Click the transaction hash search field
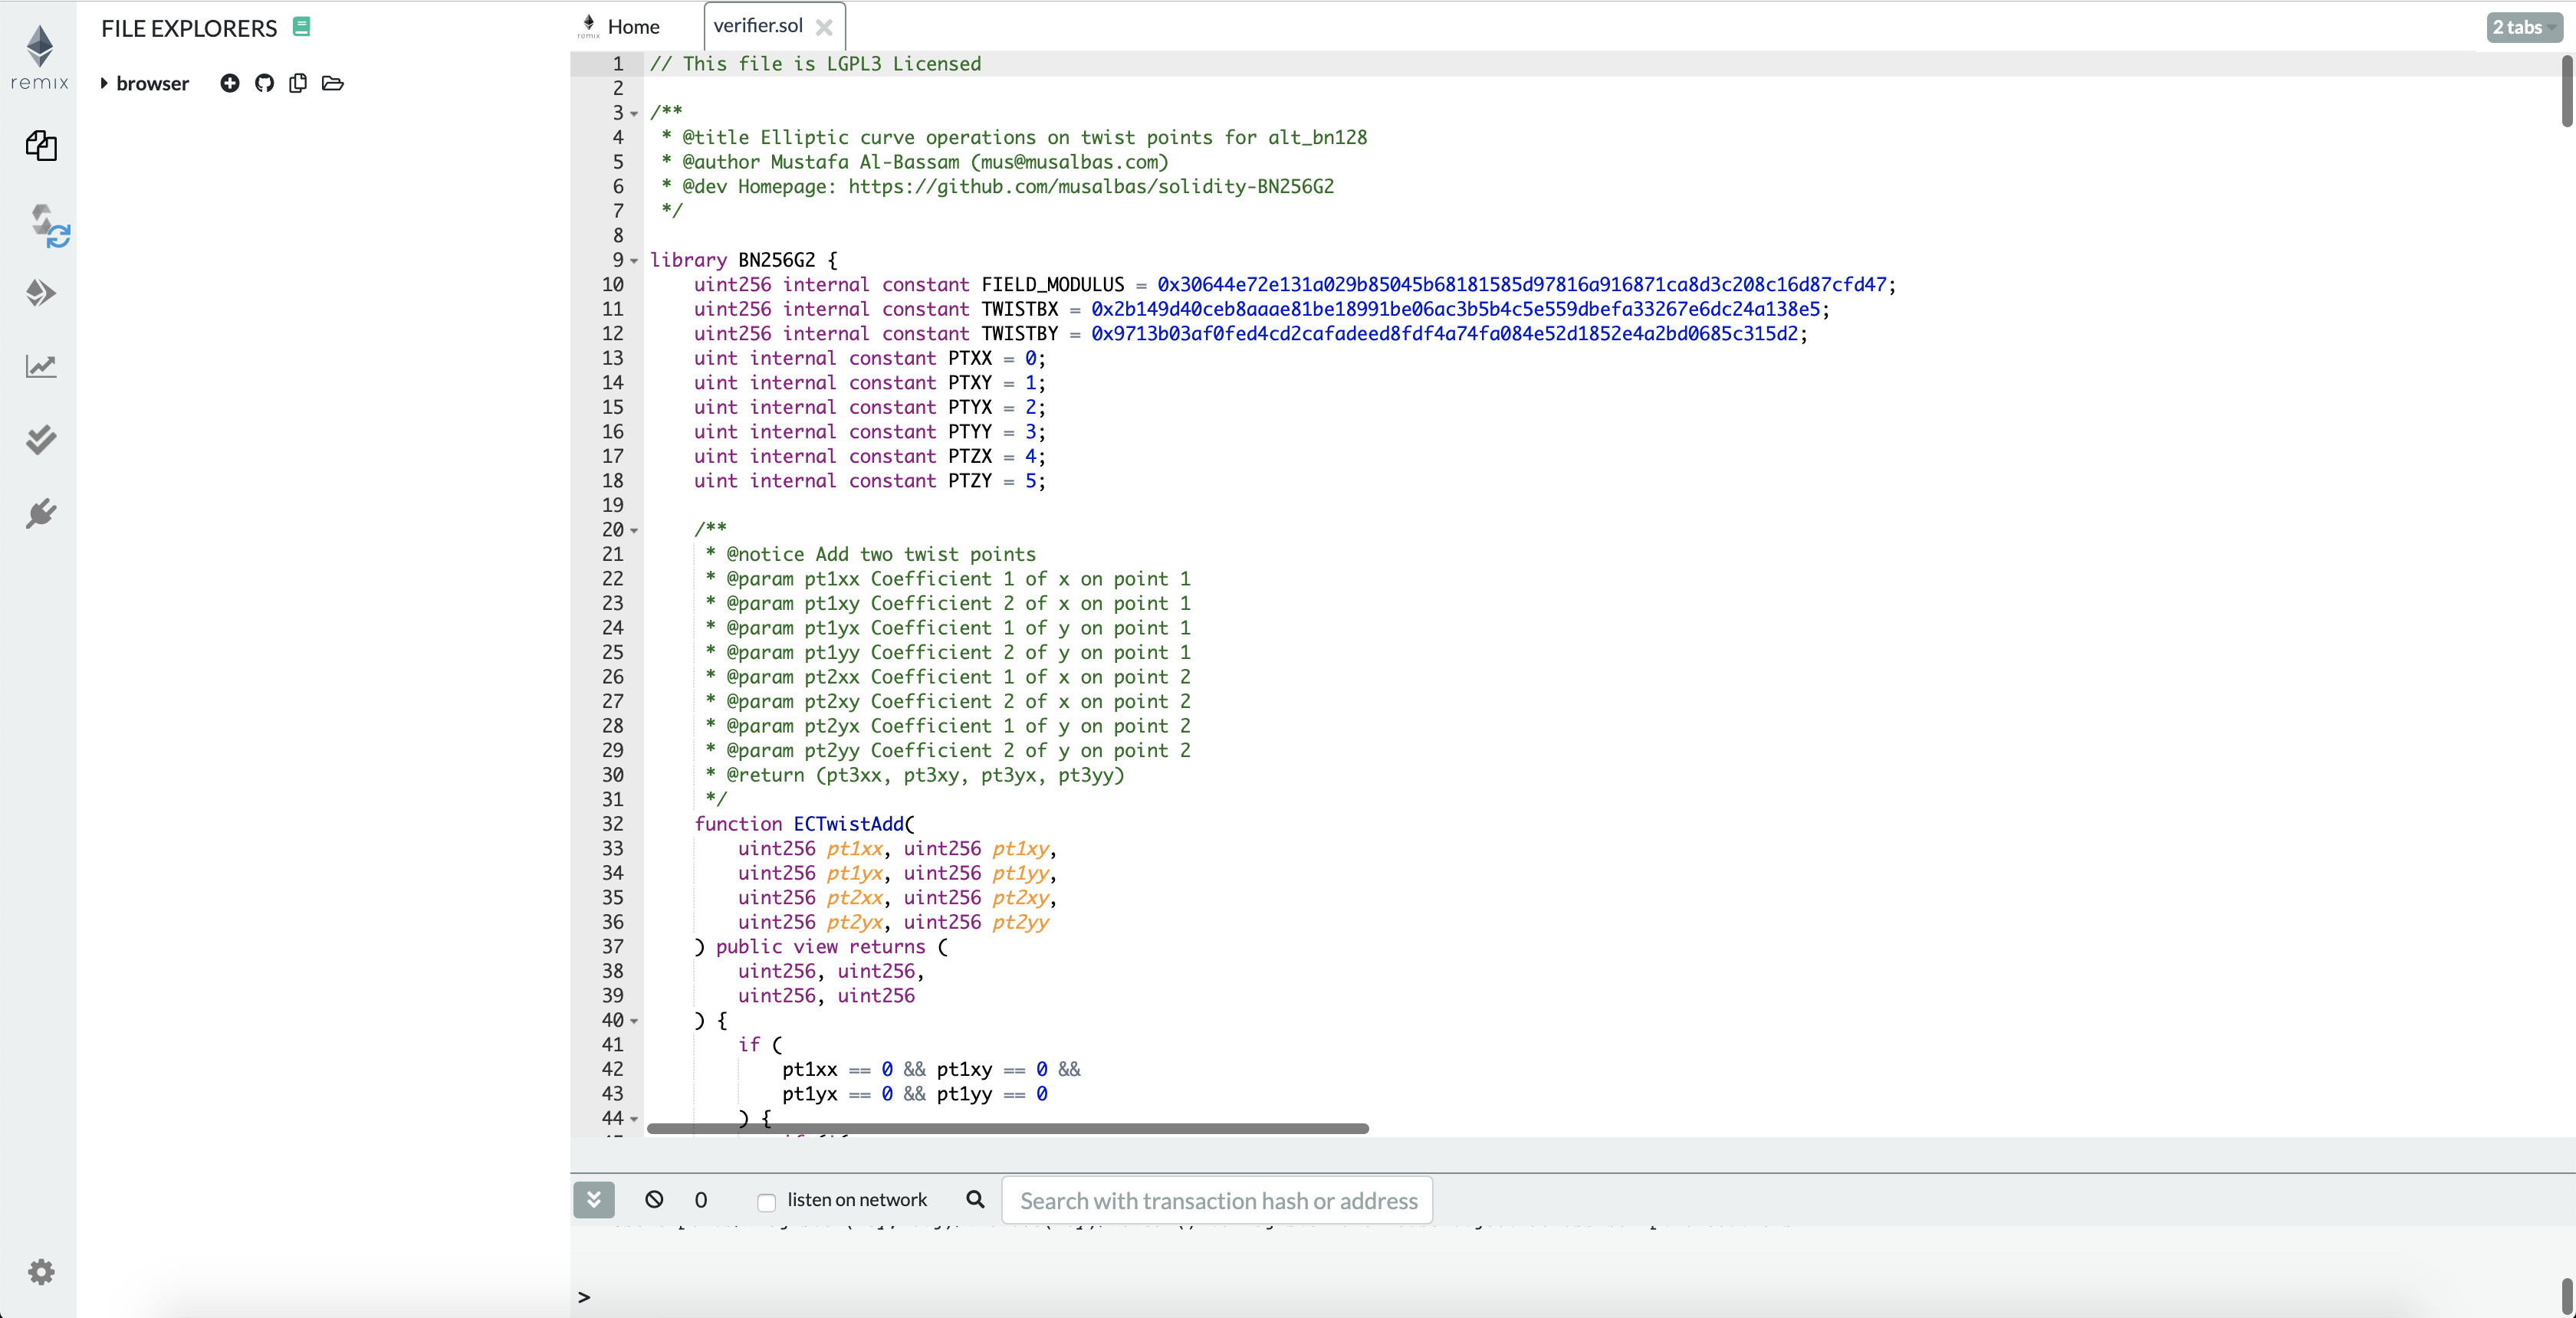This screenshot has width=2576, height=1318. pos(1216,1200)
